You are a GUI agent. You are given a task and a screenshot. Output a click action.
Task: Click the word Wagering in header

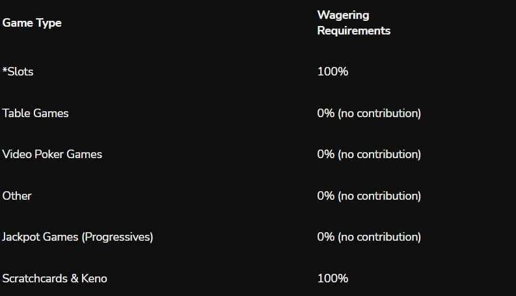pyautogui.click(x=343, y=15)
